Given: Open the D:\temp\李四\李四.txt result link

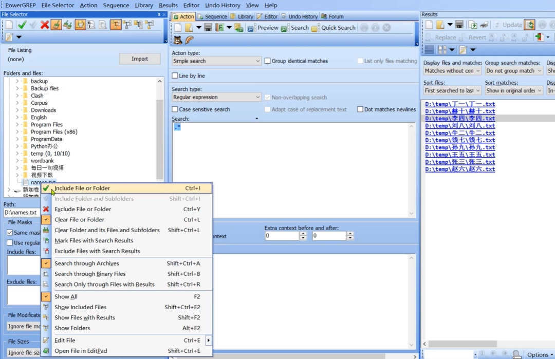Looking at the screenshot, I should 460,119.
